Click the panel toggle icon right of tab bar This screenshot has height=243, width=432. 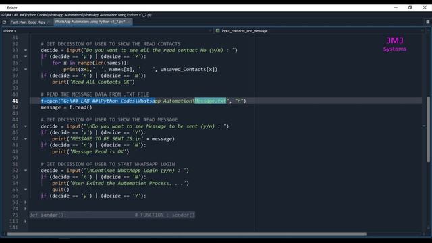click(x=427, y=22)
